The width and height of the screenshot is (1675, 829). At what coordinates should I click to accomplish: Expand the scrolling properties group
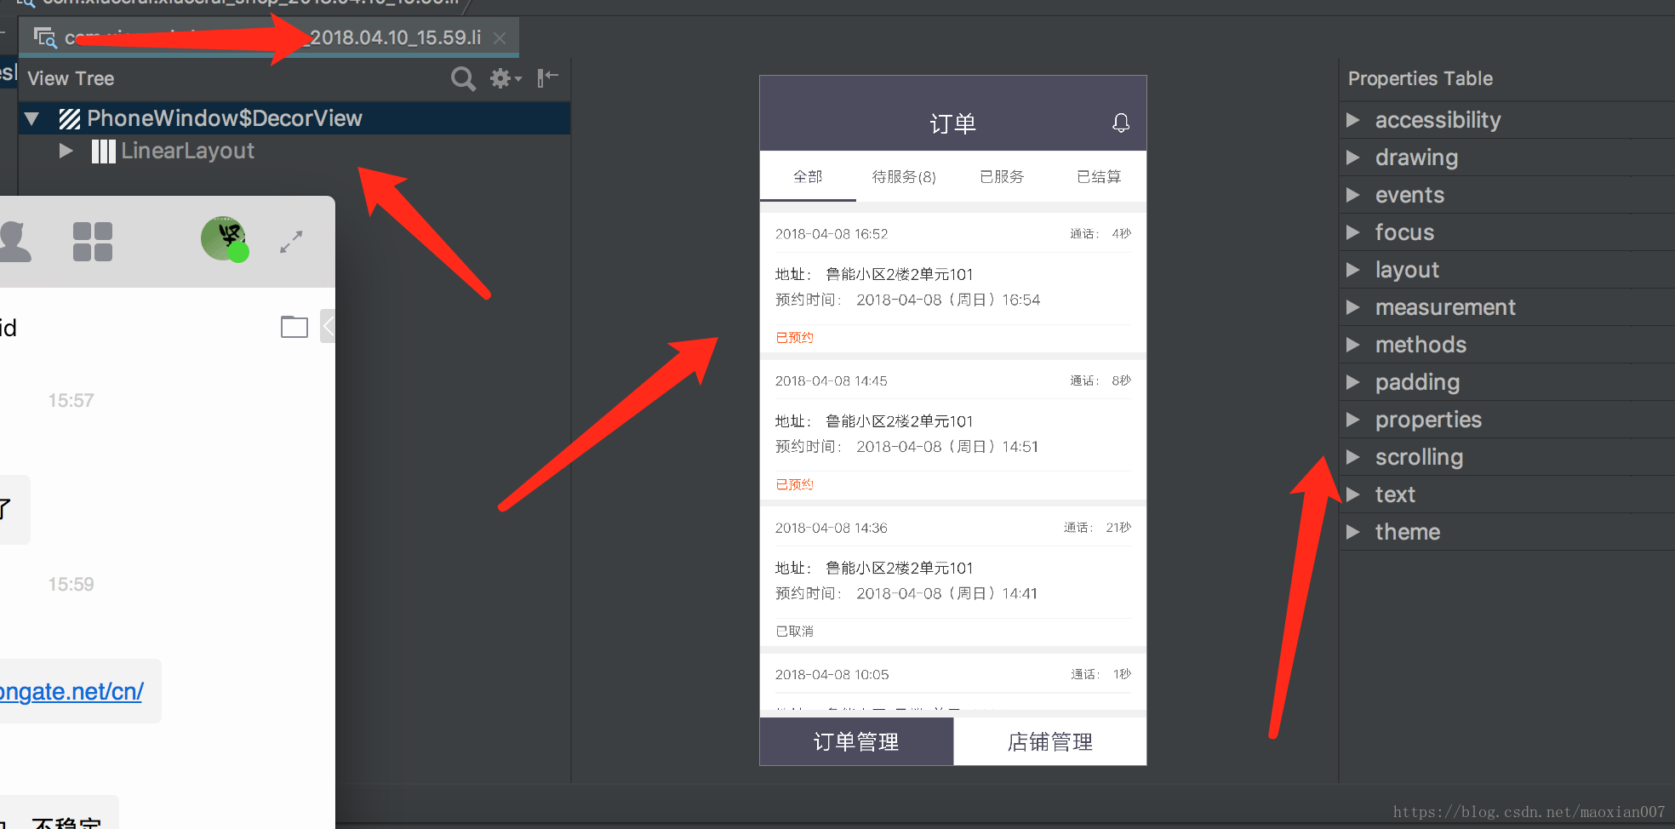tap(1352, 457)
